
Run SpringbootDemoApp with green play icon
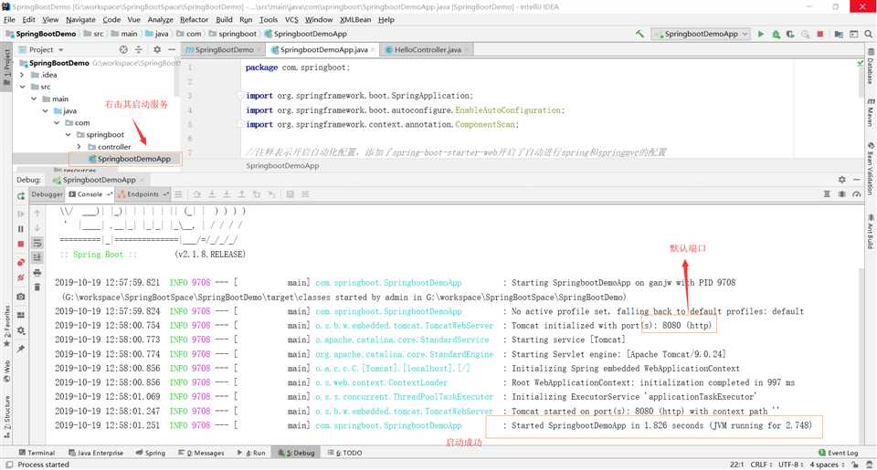coord(761,34)
